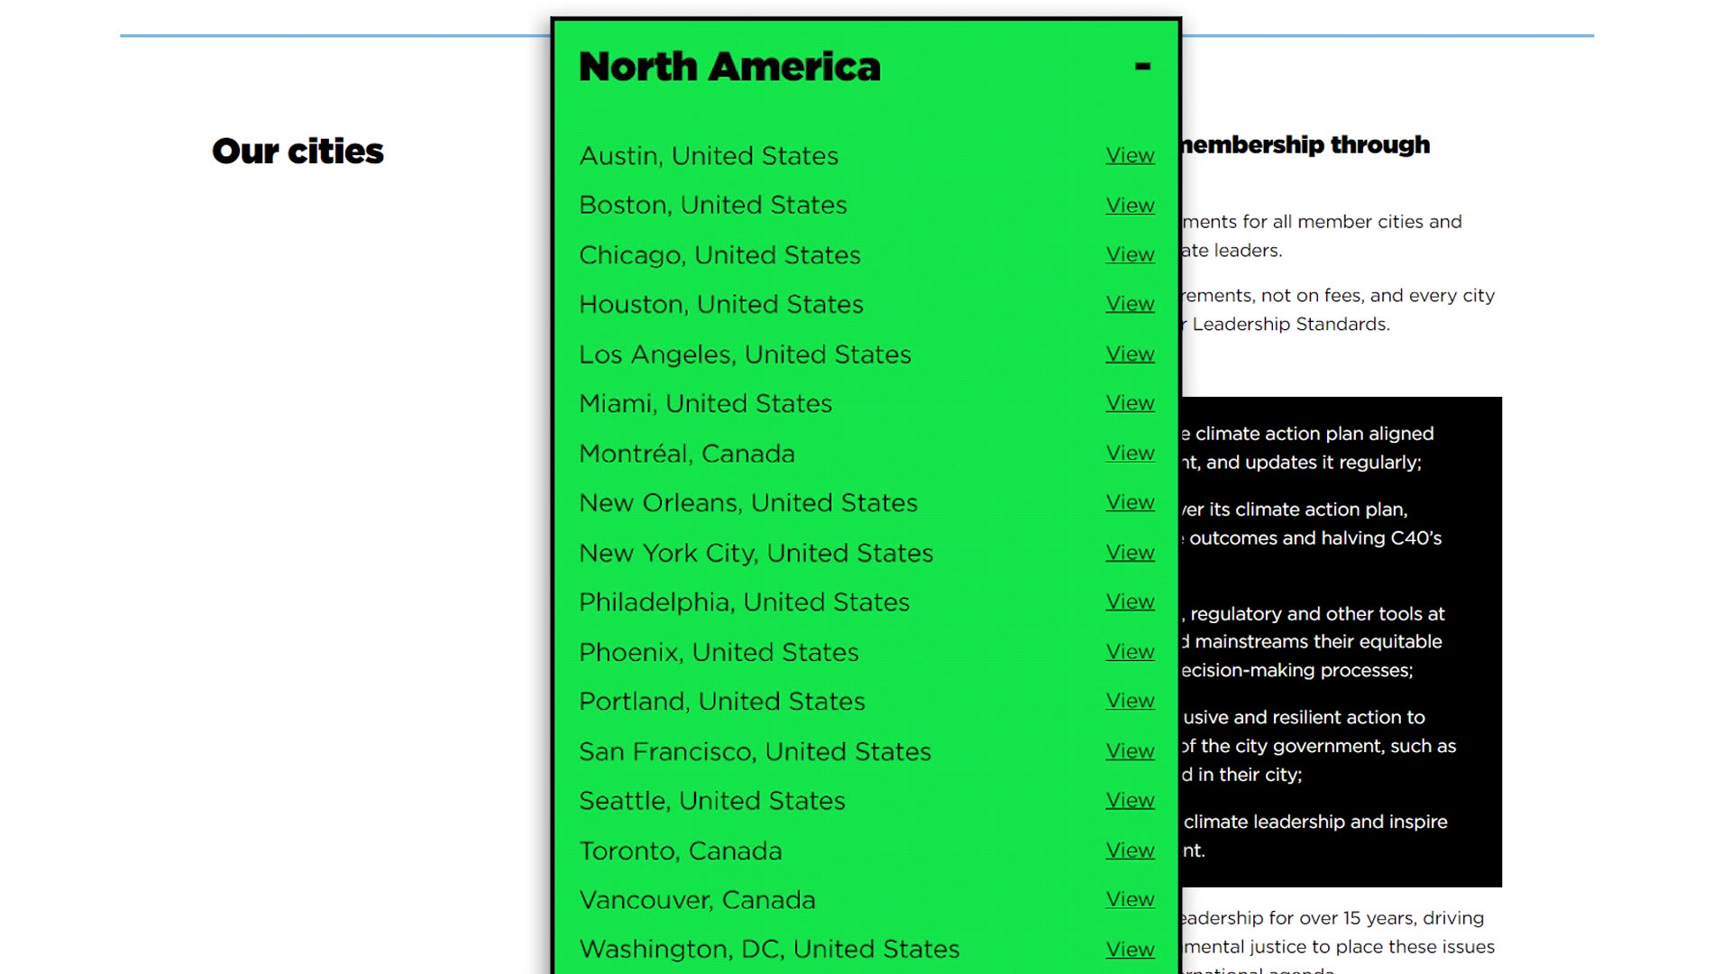This screenshot has width=1731, height=974.
Task: Click View for New Orleans, United States
Action: (1130, 502)
